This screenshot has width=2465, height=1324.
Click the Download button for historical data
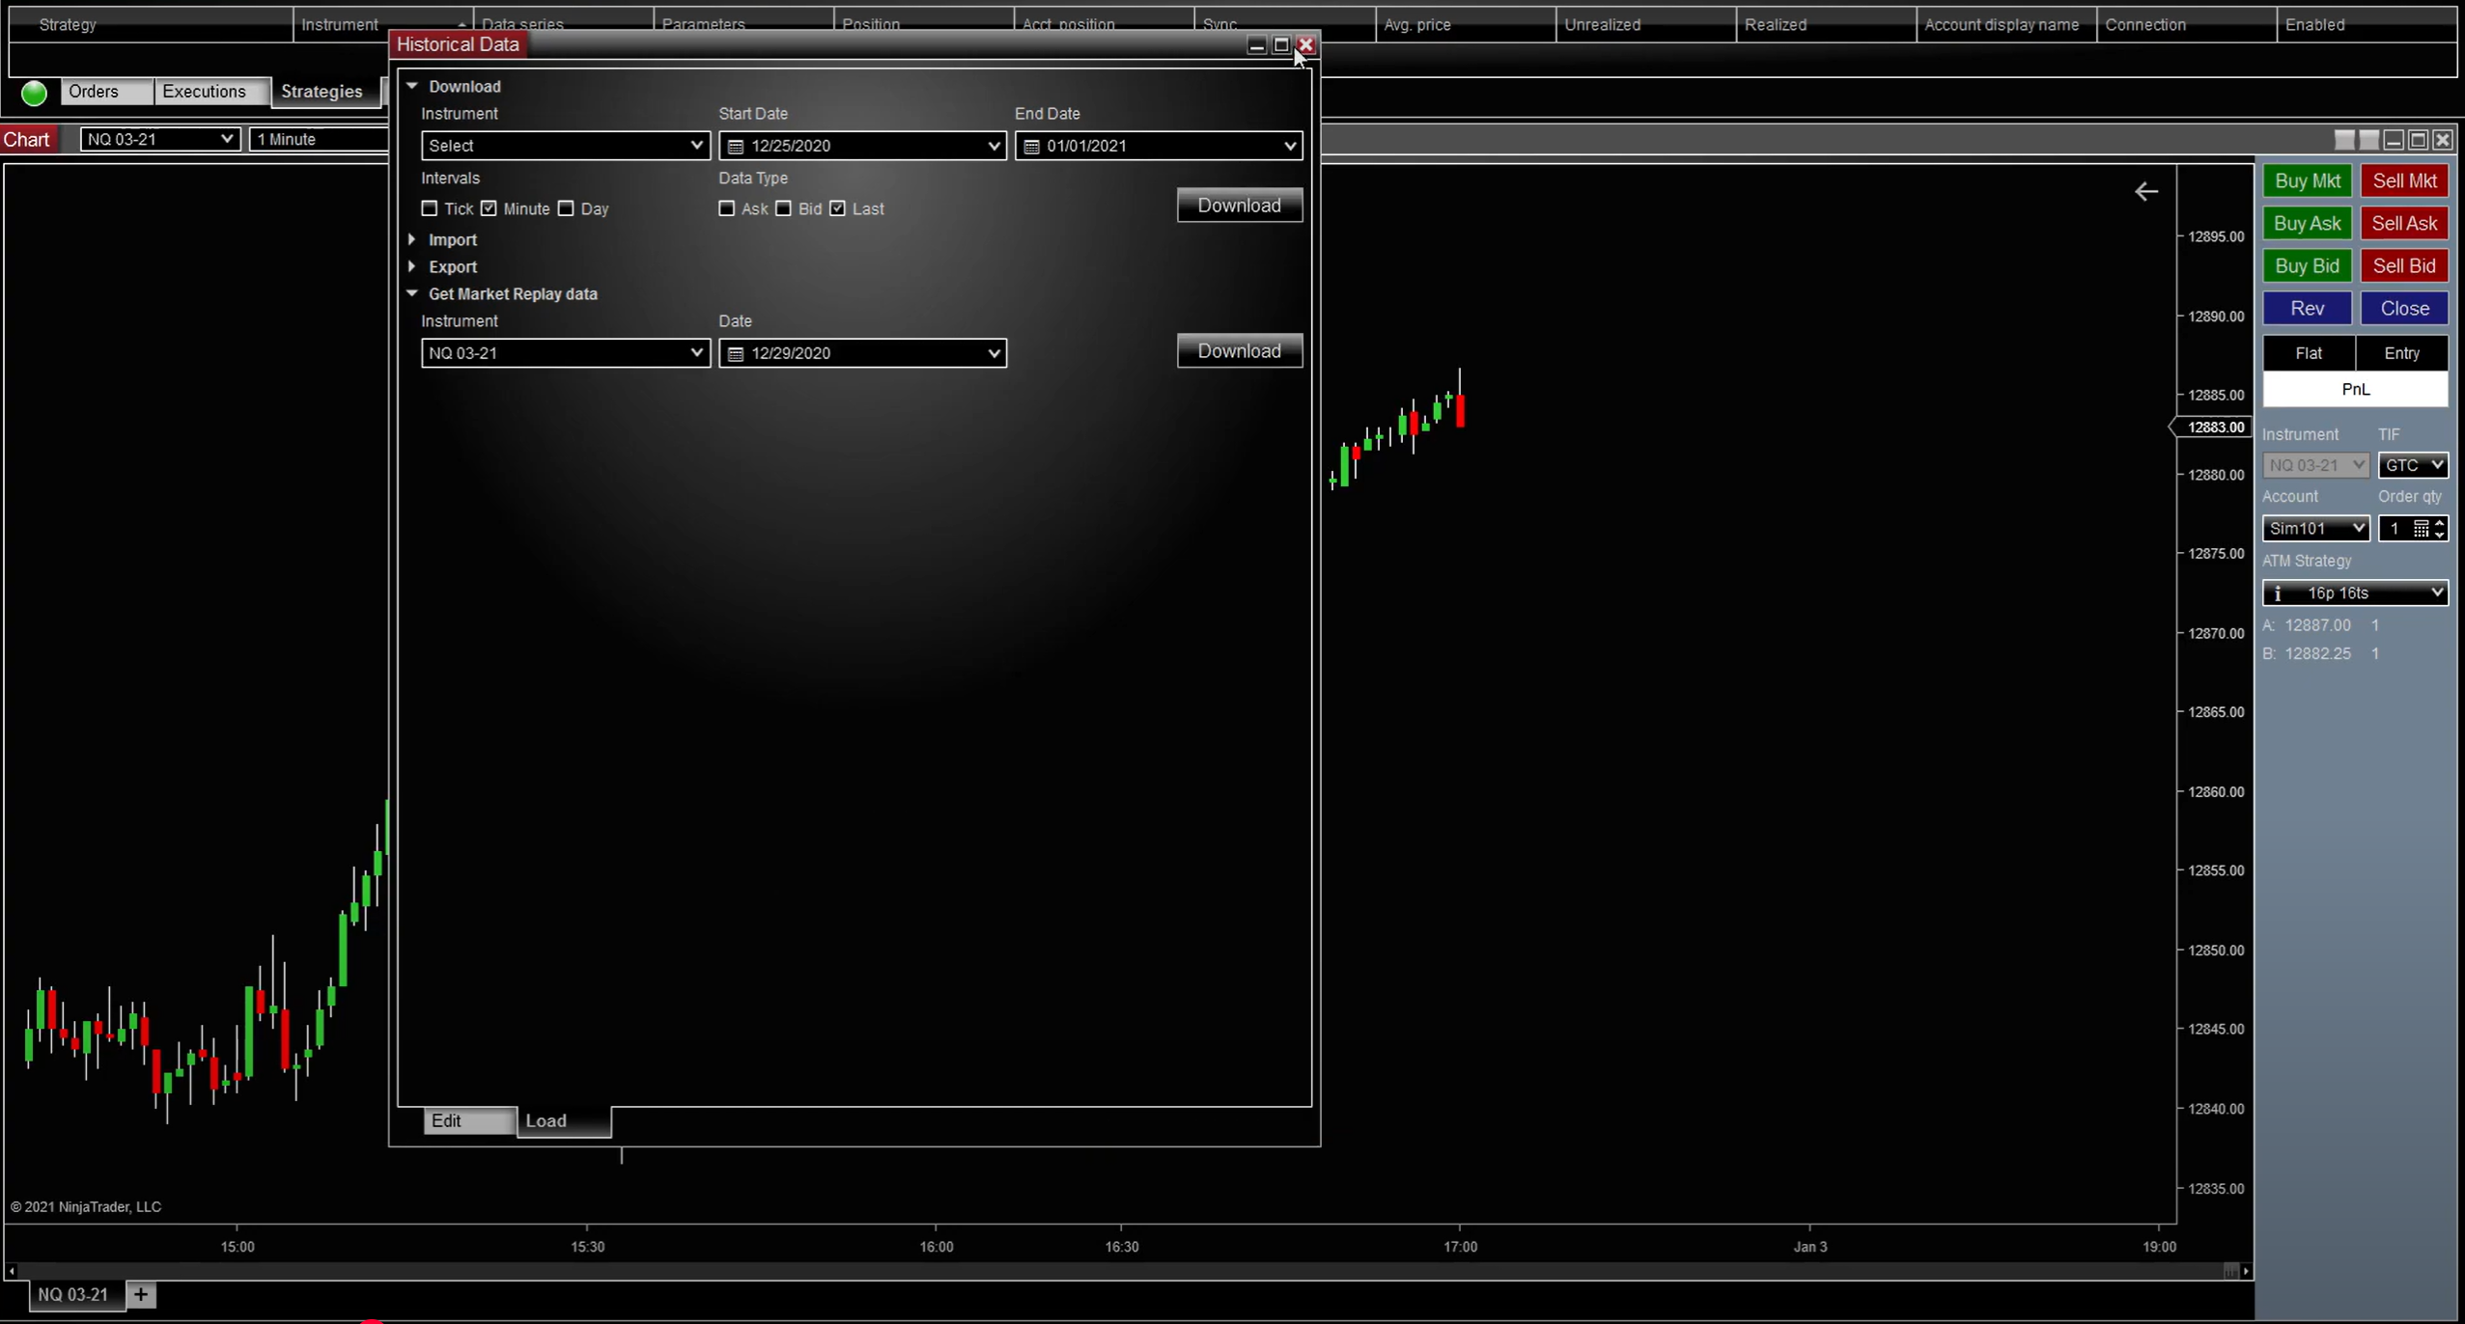pyautogui.click(x=1239, y=205)
